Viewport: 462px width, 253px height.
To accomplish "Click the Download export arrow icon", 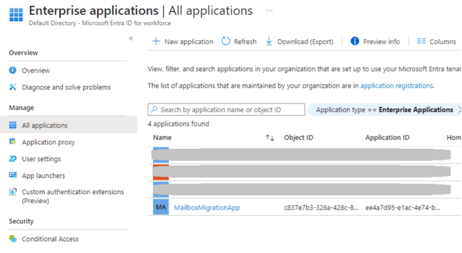I will pos(269,41).
